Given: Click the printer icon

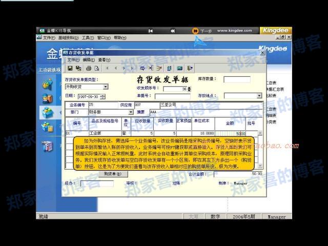Looking at the screenshot, I should point(89,68).
